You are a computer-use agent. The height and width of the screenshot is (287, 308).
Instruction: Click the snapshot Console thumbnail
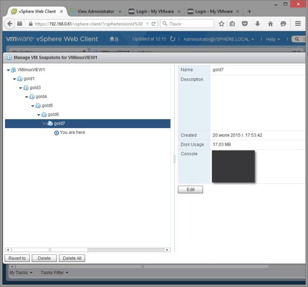[x=233, y=167]
